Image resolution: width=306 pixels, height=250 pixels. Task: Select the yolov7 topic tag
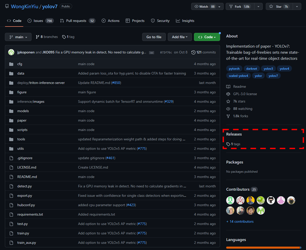pos(273,76)
